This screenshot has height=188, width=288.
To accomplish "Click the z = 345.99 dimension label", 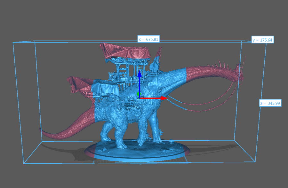I will 270,103.
